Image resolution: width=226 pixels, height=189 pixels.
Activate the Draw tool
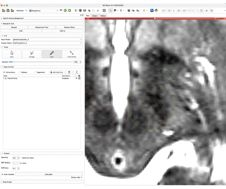tap(52, 54)
